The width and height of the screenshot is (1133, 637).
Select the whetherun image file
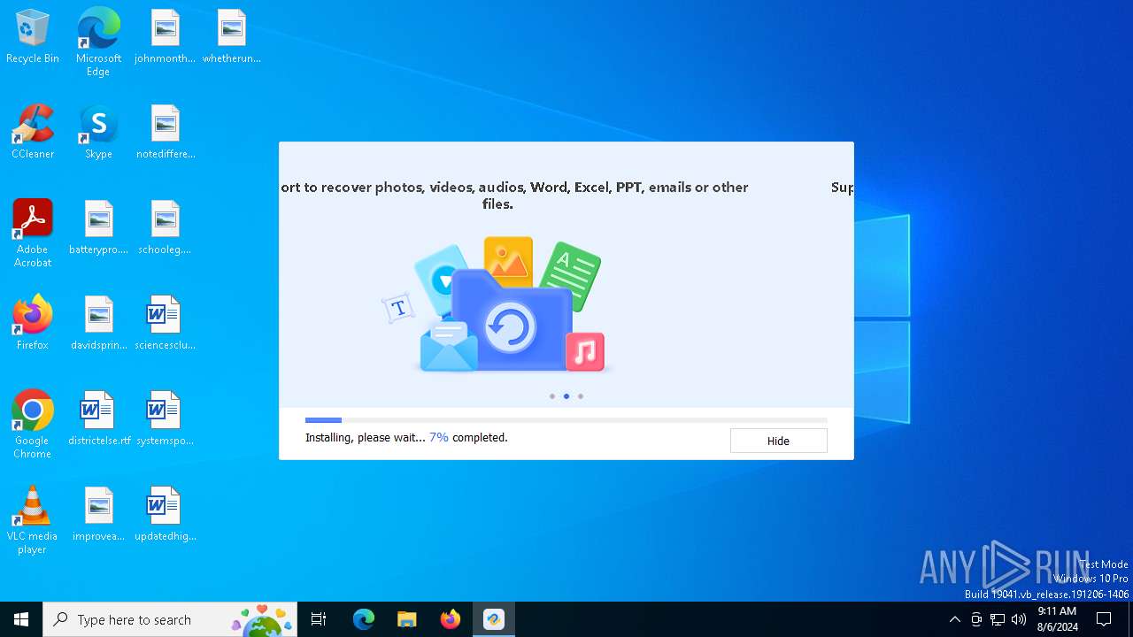(231, 37)
